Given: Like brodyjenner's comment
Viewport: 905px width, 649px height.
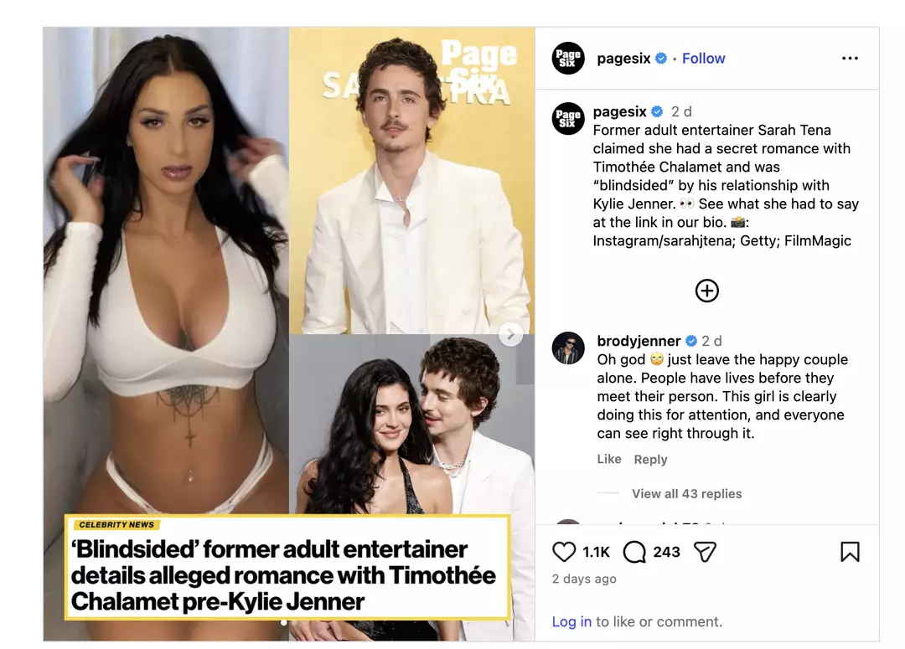Looking at the screenshot, I should click(609, 459).
